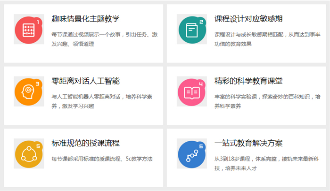This screenshot has height=191, width=330.
Task: Click the yellow cycle icon numbered 5
Action: pos(29,153)
